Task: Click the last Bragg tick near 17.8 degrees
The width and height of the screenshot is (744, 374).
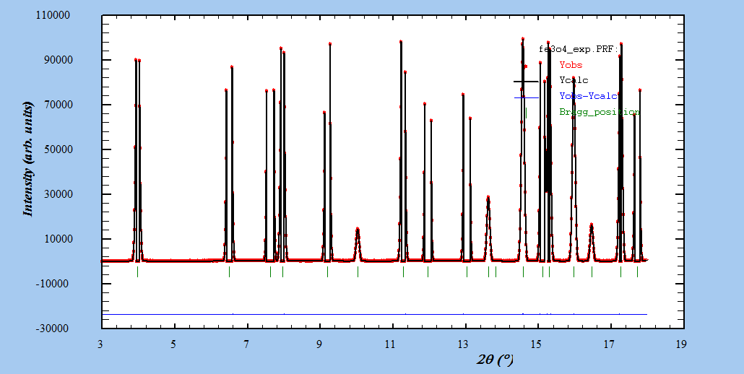Action: (637, 271)
